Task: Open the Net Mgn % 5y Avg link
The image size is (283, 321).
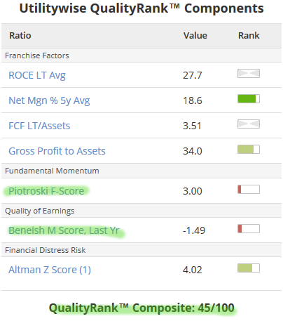Action: tap(49, 100)
